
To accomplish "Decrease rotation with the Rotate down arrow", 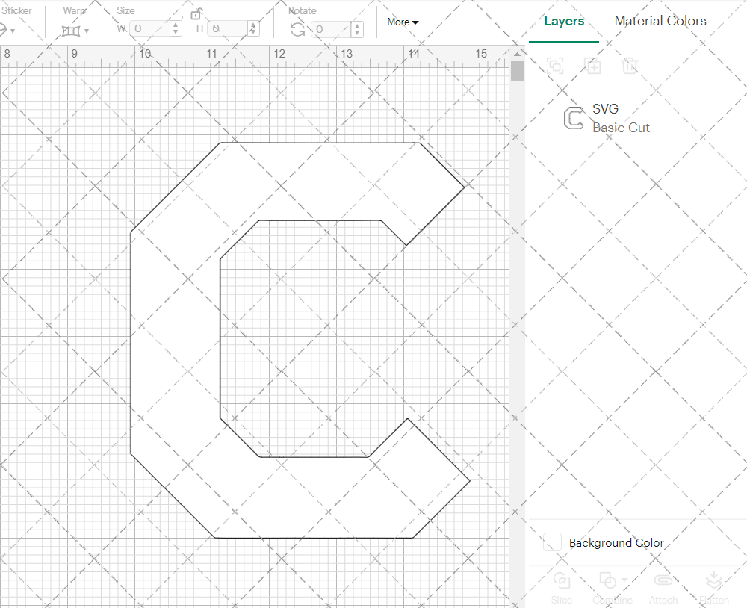I will point(357,32).
